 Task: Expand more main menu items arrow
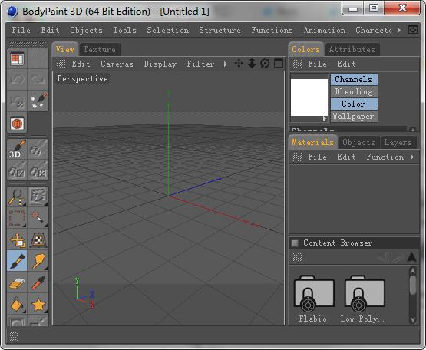tap(399, 30)
